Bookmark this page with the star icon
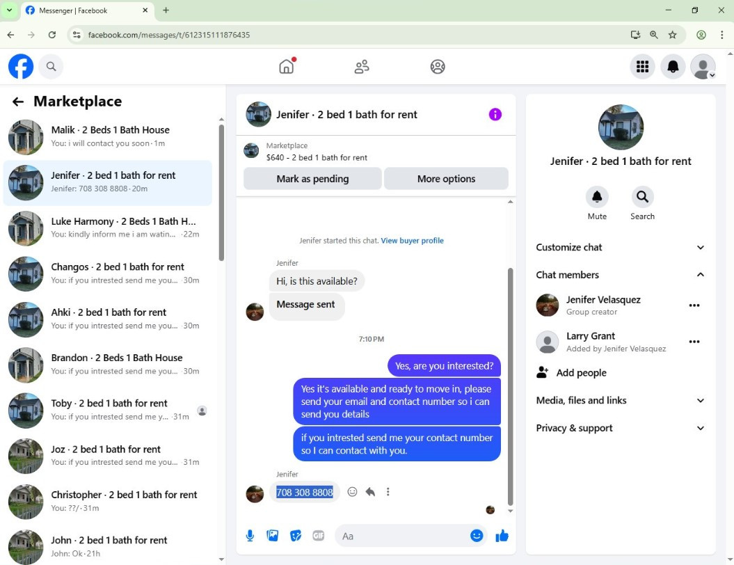Image resolution: width=734 pixels, height=565 pixels. point(672,35)
